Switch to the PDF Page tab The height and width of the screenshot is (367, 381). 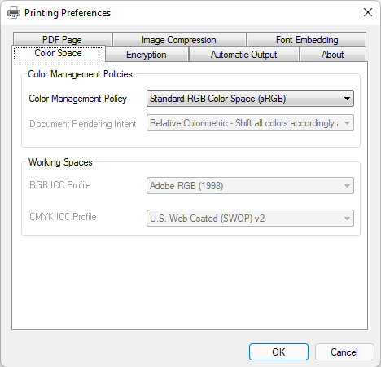[62, 40]
